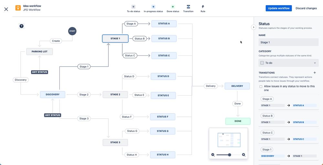
Task: Click the Stage 3 transition label
Action: click(x=84, y=118)
